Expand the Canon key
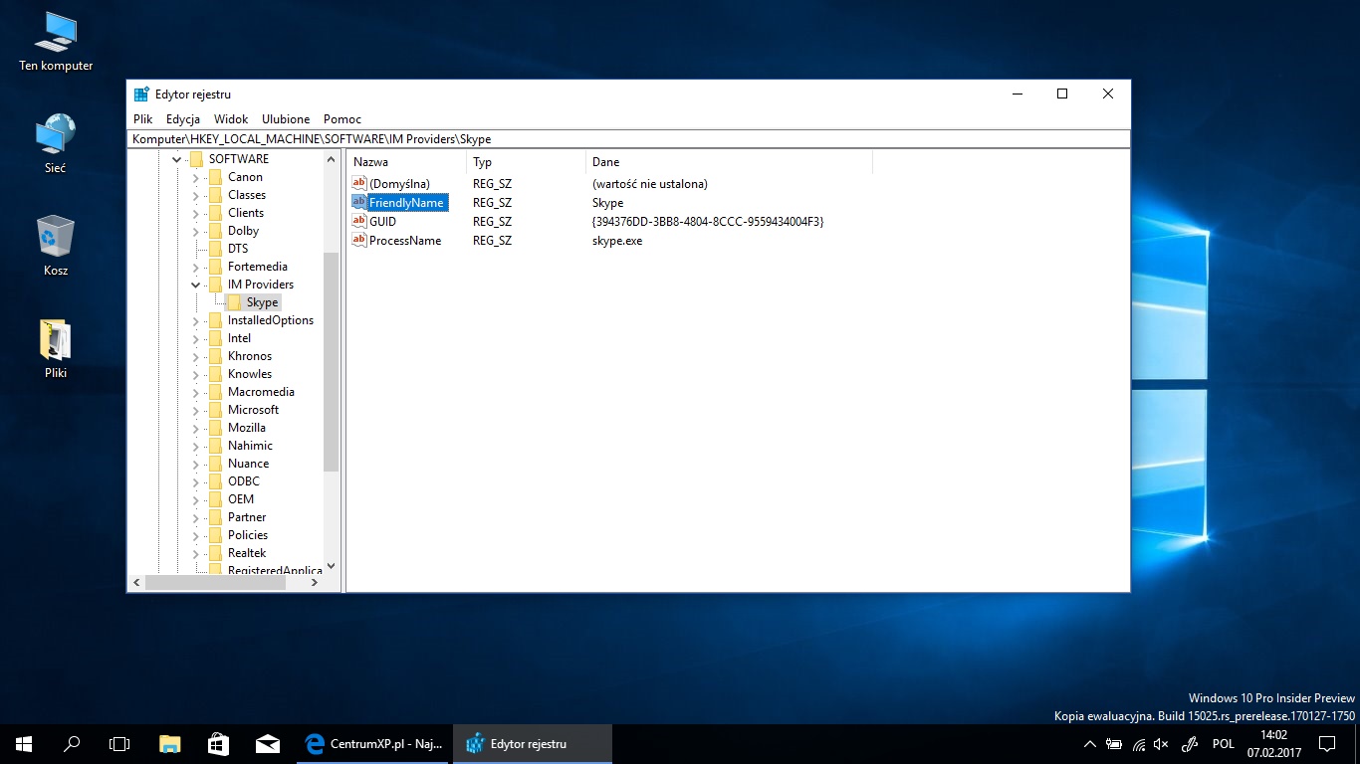1360x764 pixels. tap(195, 177)
